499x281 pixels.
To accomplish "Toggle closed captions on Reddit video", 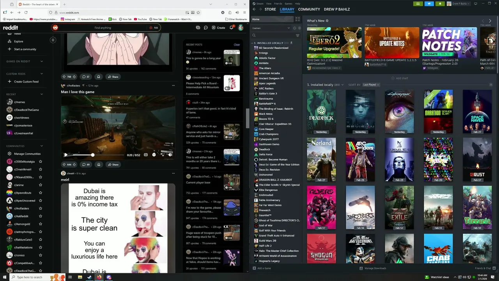I will click(x=146, y=155).
